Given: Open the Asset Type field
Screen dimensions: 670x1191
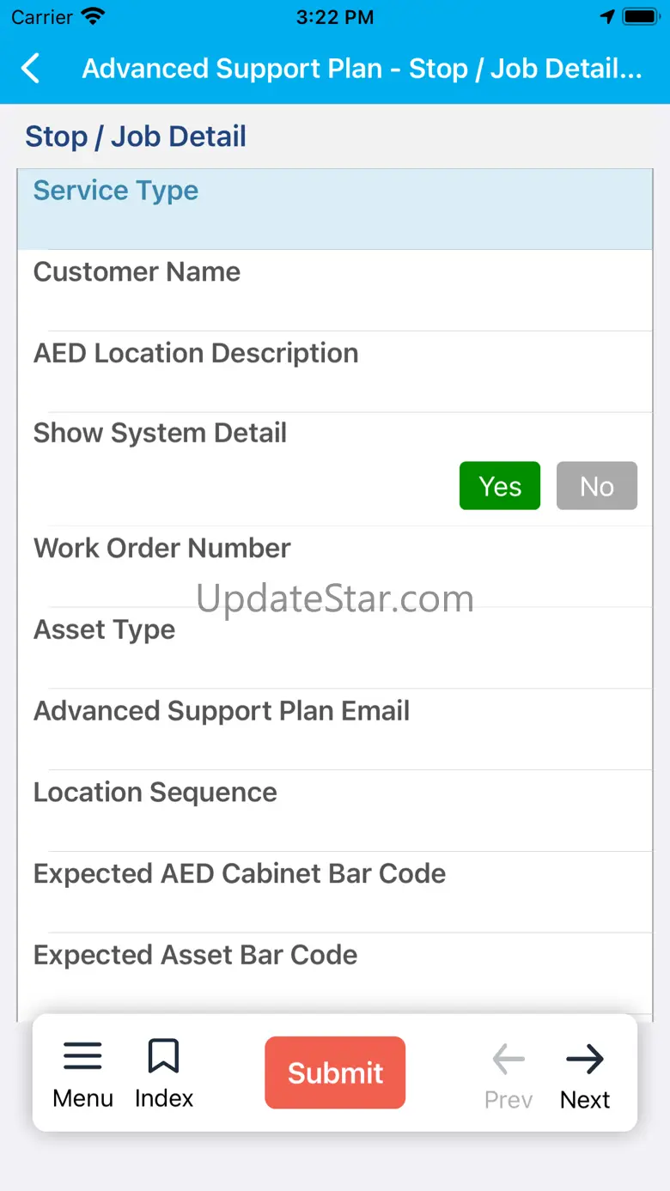Looking at the screenshot, I should point(335,647).
